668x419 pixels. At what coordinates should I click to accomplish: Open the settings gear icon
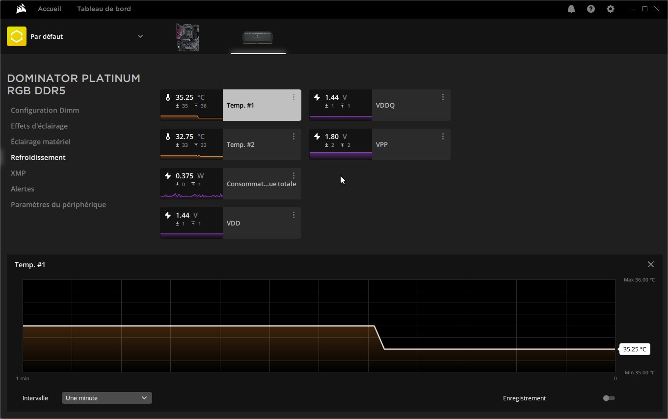611,9
